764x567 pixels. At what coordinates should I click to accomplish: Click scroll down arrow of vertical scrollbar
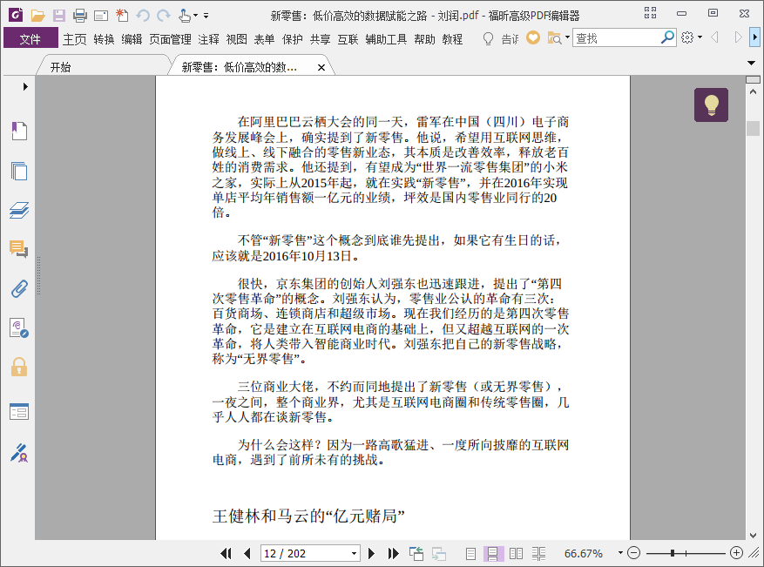[753, 535]
